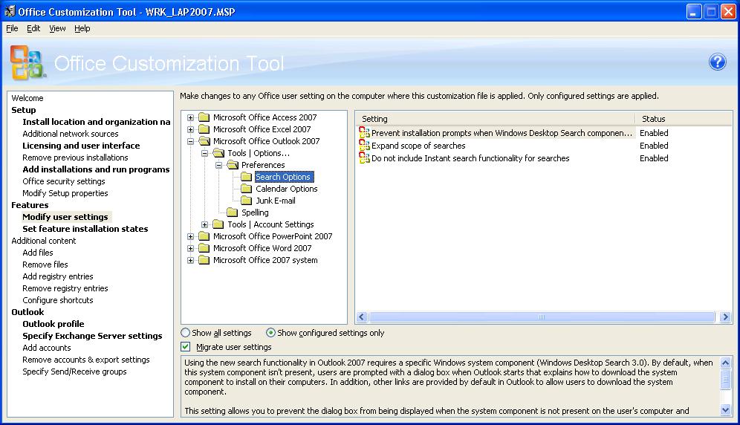740x425 pixels.
Task: Open Licensing and user interface section
Action: [x=81, y=146]
